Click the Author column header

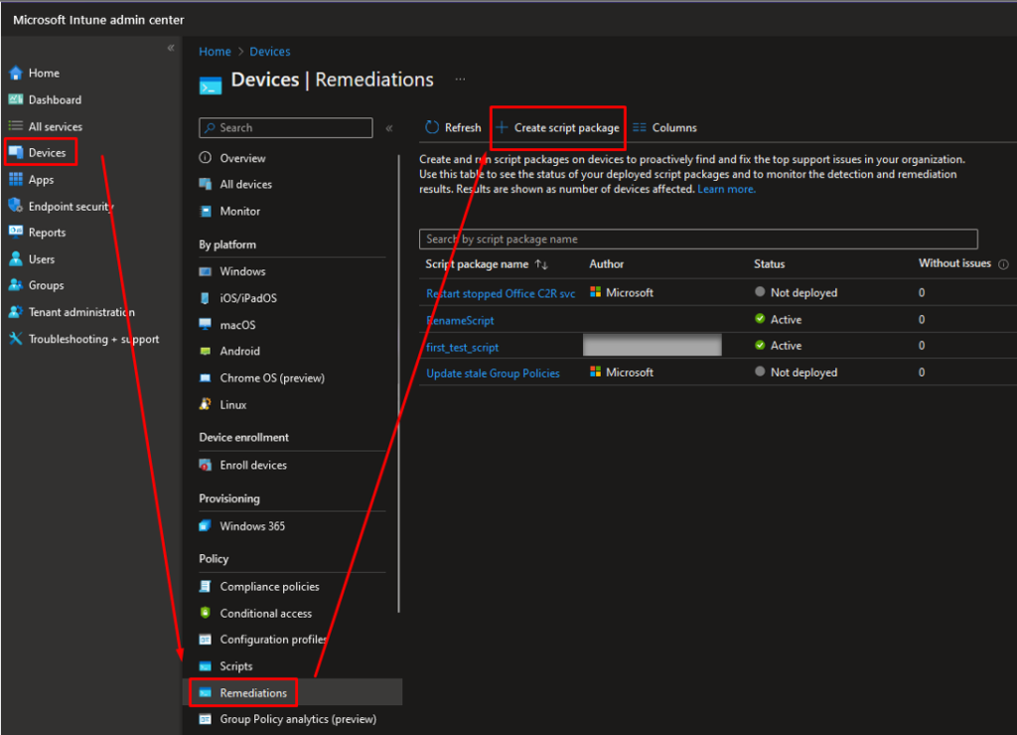point(606,264)
